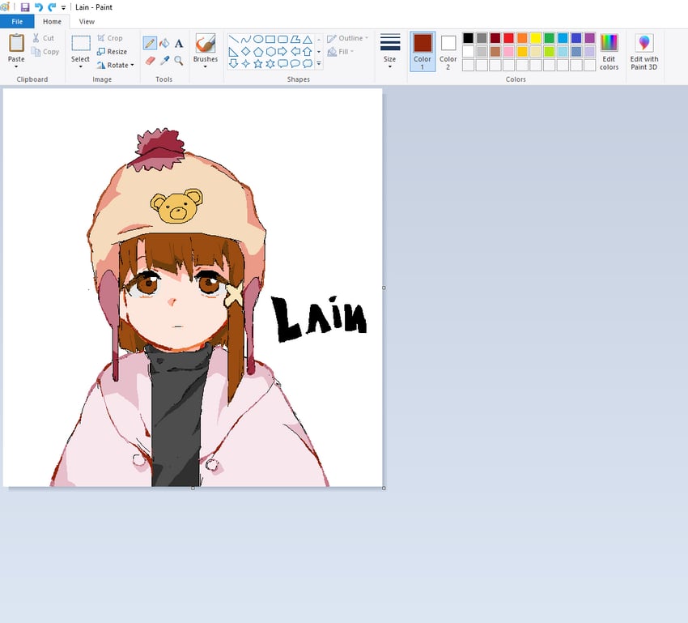Viewport: 688px width, 623px height.
Task: Select the Pencil tool
Action: (x=150, y=43)
